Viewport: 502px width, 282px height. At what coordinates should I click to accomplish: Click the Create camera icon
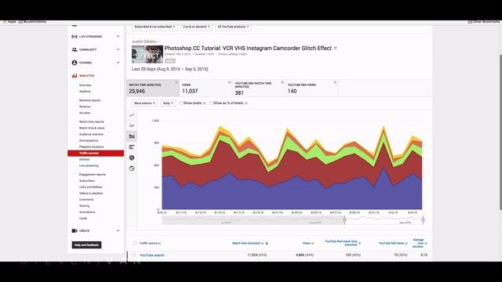point(75,230)
